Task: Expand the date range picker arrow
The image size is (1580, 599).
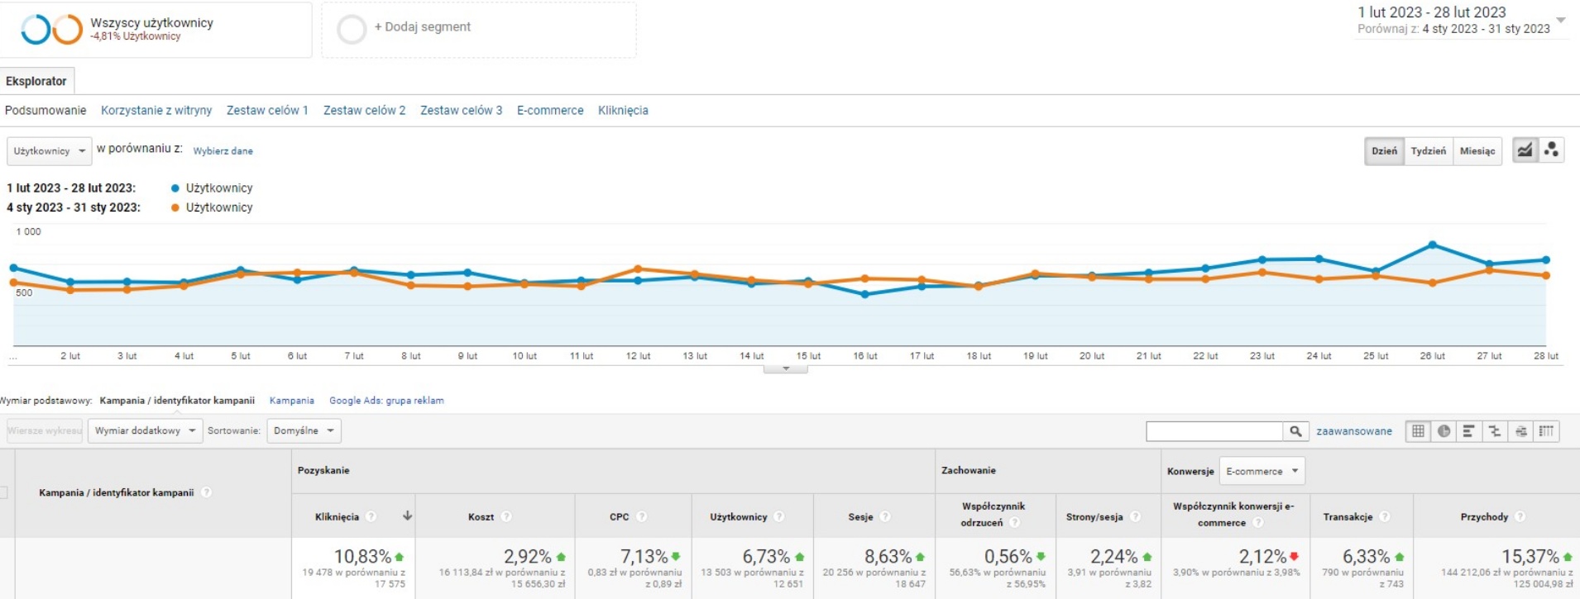Action: pos(1561,20)
